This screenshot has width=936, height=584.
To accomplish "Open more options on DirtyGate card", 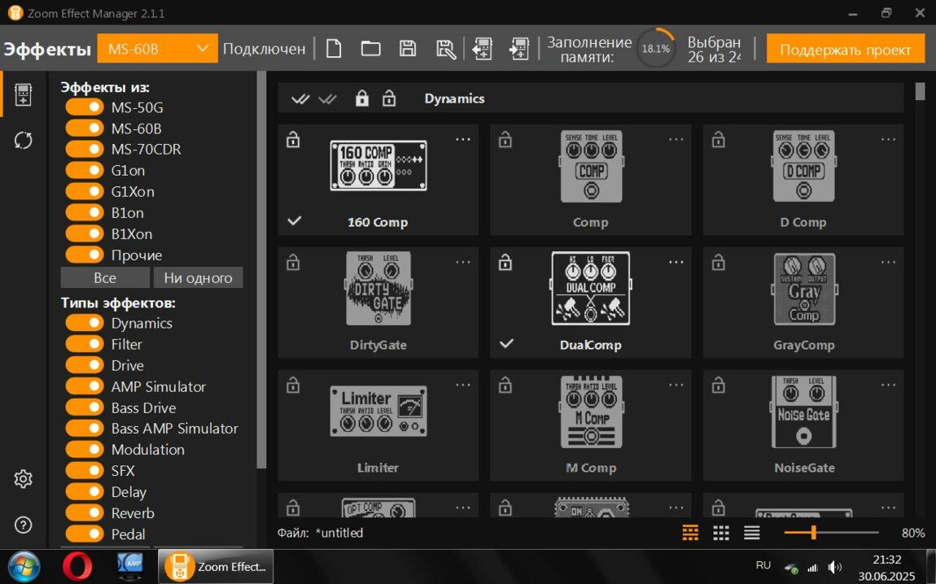I will coord(463,263).
